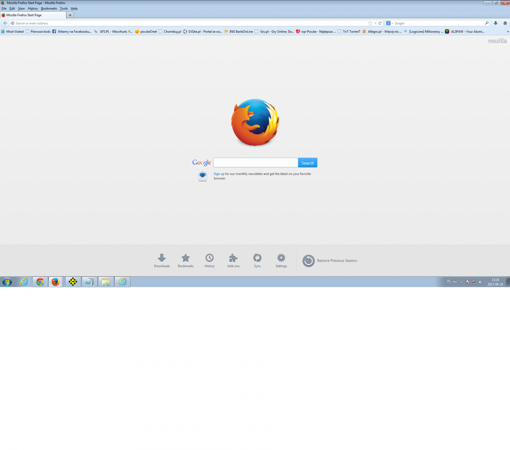This screenshot has height=450, width=510.
Task: Launch Internet Explorer from taskbar
Action: coord(24,282)
